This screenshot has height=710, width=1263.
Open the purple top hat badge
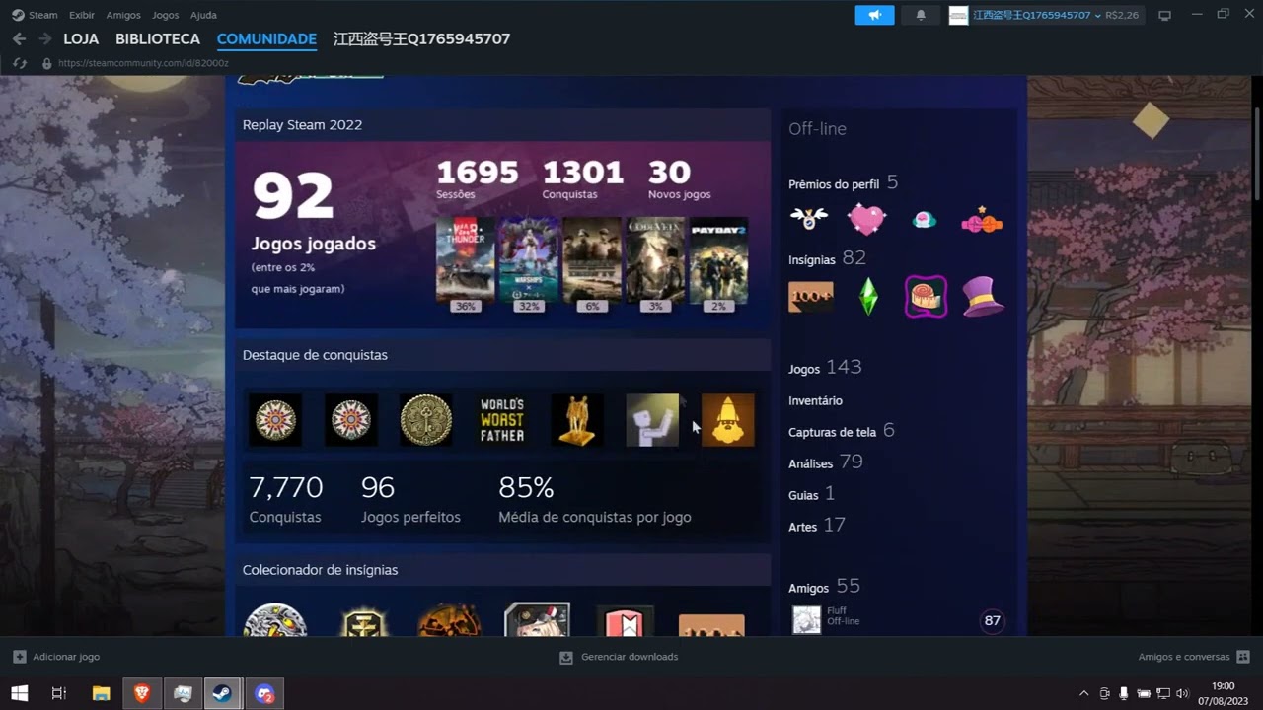coord(984,296)
